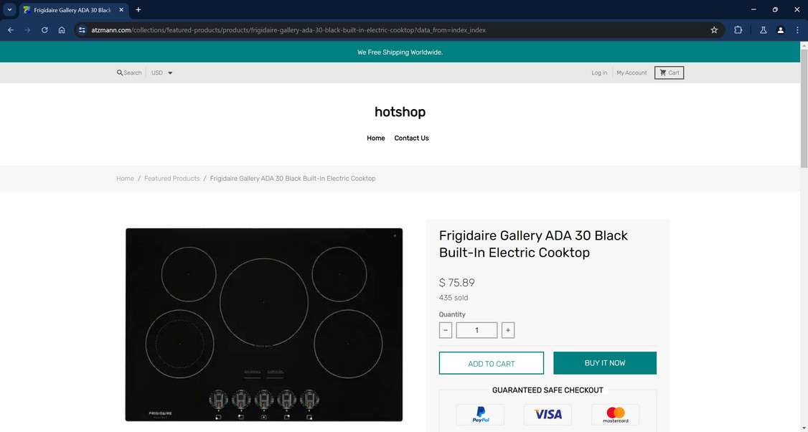The width and height of the screenshot is (808, 432).
Task: Click the page vertical scrollbar
Action: pos(804,108)
